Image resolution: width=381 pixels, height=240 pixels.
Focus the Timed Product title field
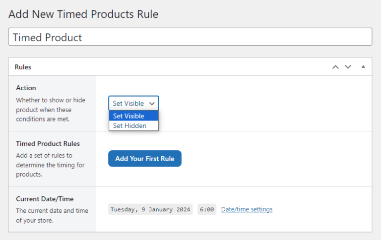coord(190,37)
